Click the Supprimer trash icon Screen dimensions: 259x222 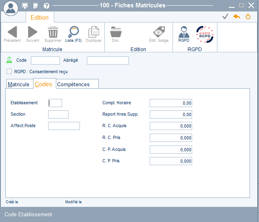coord(53,34)
